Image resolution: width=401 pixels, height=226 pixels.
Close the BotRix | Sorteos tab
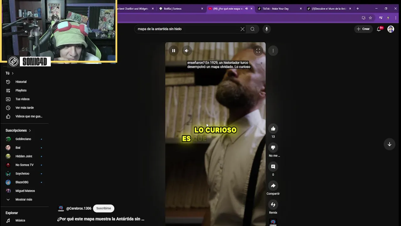(202, 8)
